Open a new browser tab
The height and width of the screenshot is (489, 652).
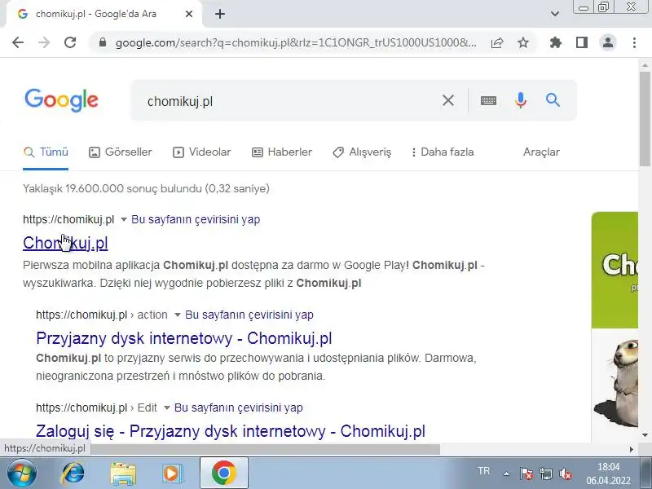[220, 14]
